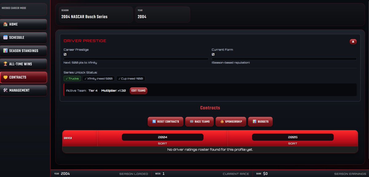Open Season Standings from sidebar
Screen dimensions: 369x177
click(23, 51)
